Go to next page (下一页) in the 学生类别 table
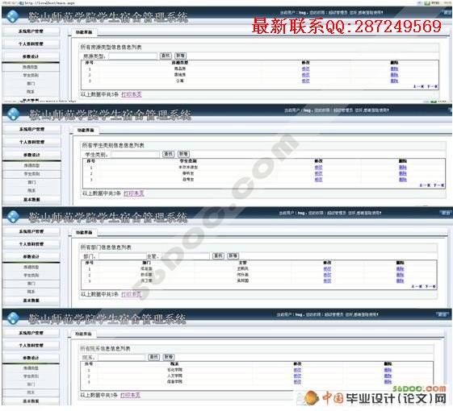Screen dimensions: 453x411 point(439,185)
